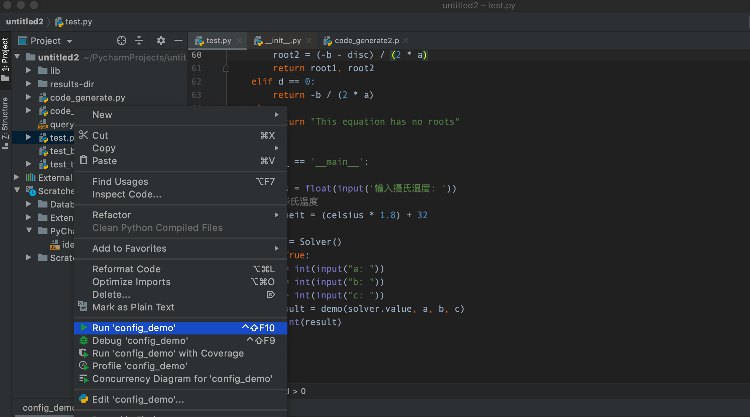This screenshot has height=417, width=750.
Task: Click line number 62 in gutter
Action: 196,82
